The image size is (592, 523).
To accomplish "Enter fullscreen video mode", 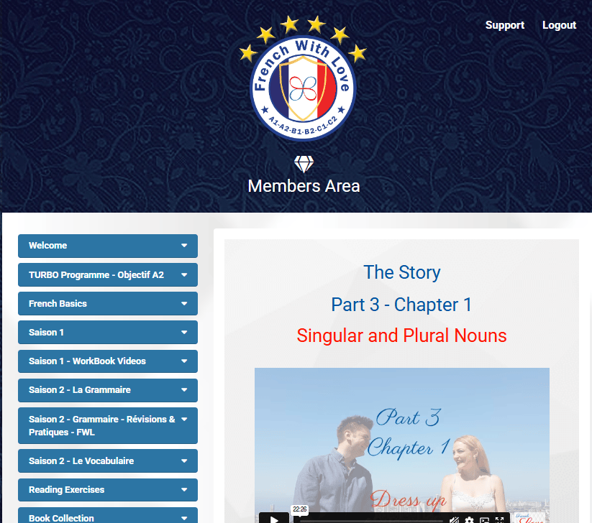I will click(499, 520).
